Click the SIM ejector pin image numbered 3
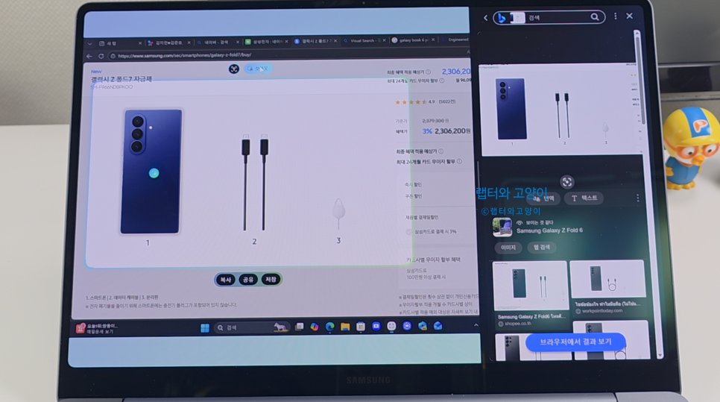Screen dimensions: 720x402 (338, 213)
